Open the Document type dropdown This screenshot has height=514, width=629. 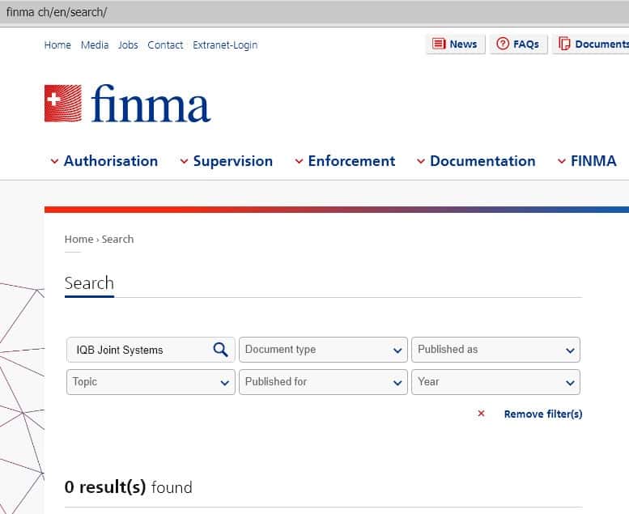coord(323,350)
